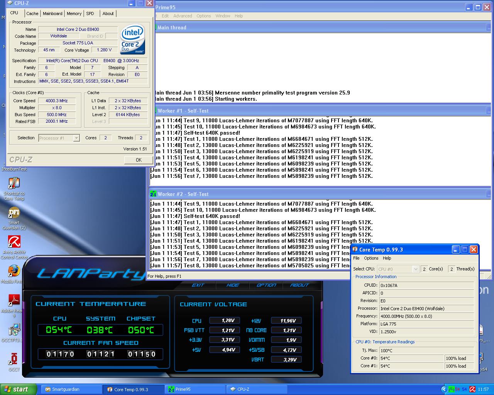Open Prime95 Advanced menu

[183, 16]
